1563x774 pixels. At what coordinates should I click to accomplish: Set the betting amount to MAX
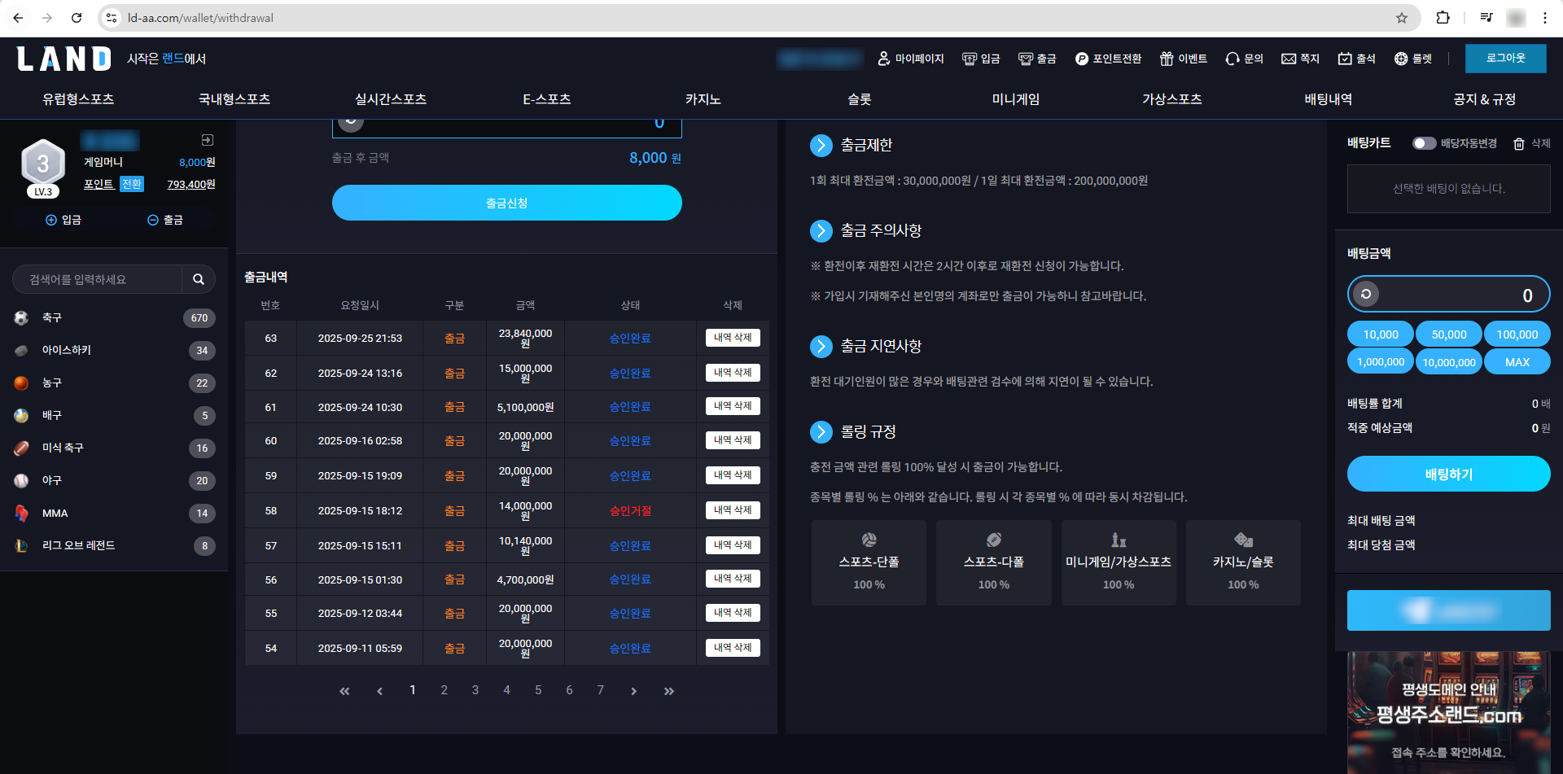[x=1517, y=362]
